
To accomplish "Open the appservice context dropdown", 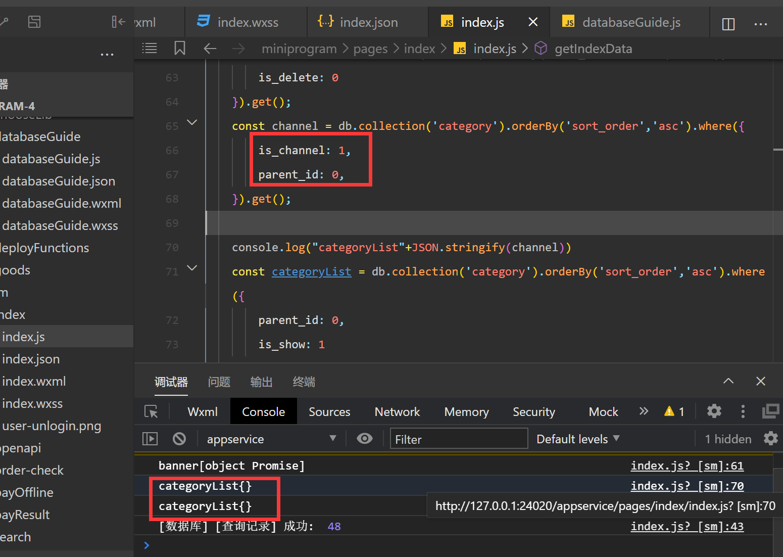I will tap(271, 439).
